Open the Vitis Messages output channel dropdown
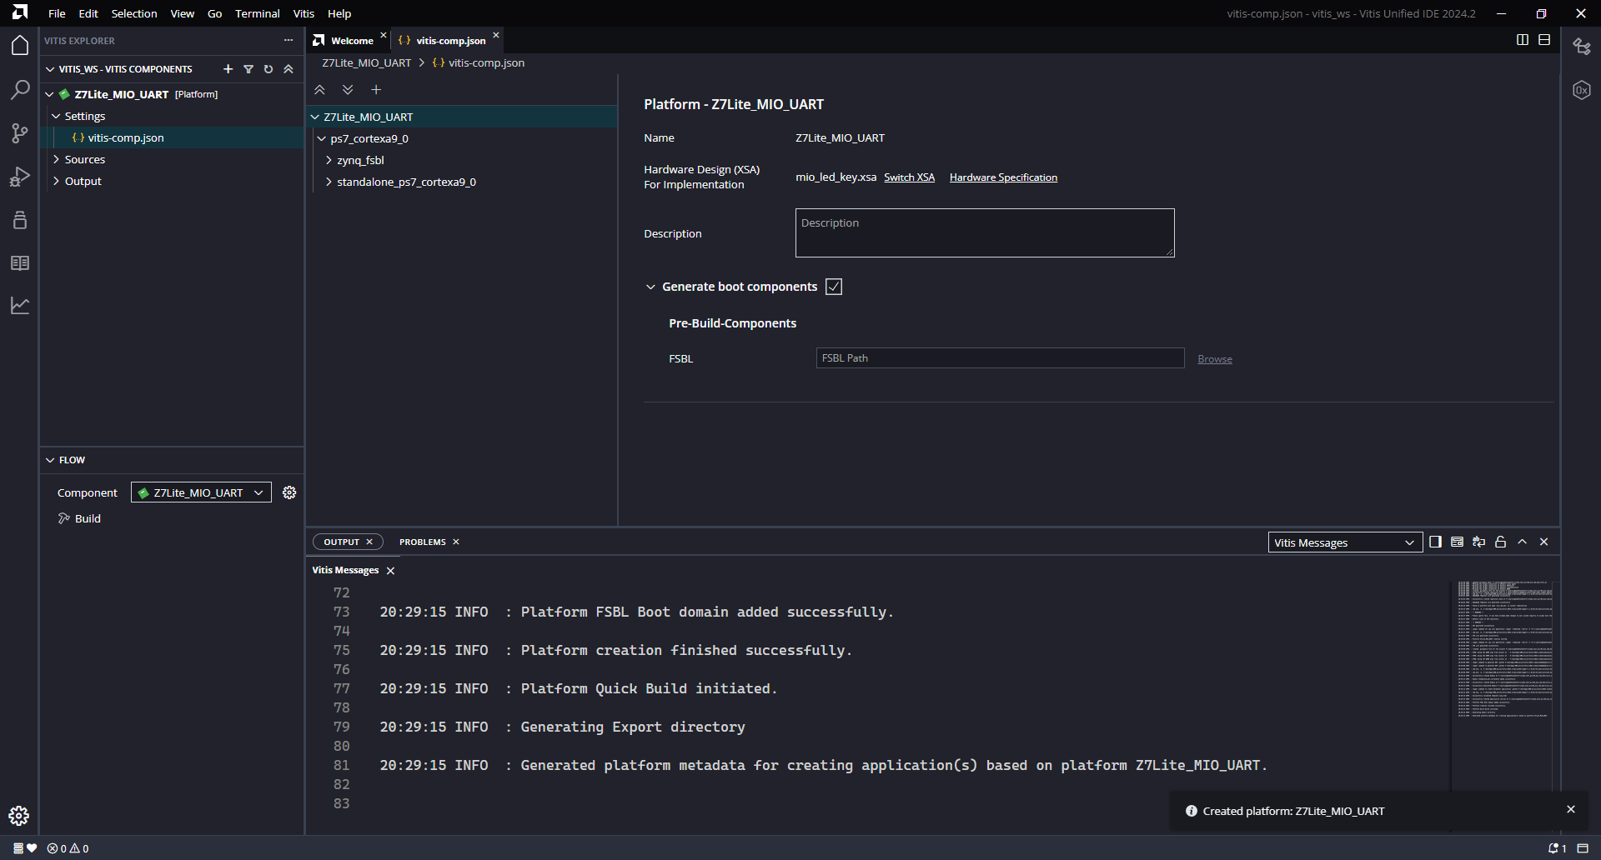Image resolution: width=1601 pixels, height=860 pixels. pos(1344,542)
